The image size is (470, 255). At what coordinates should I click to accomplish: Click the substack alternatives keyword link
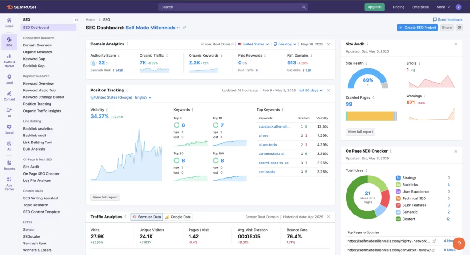(274, 127)
